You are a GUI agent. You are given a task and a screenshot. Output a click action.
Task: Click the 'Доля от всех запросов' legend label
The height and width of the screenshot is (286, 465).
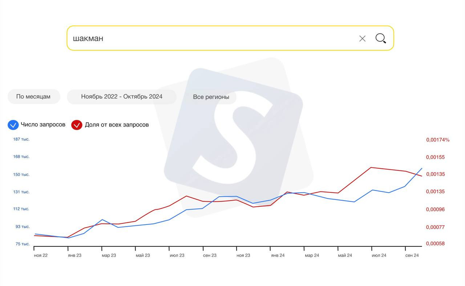coord(117,125)
